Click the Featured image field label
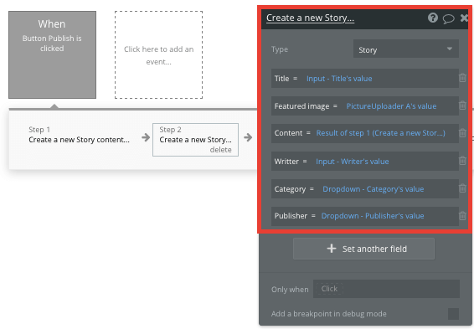The image size is (474, 329). click(301, 106)
